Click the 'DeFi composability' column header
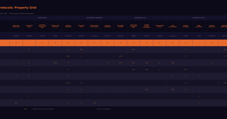 (x=173, y=26)
